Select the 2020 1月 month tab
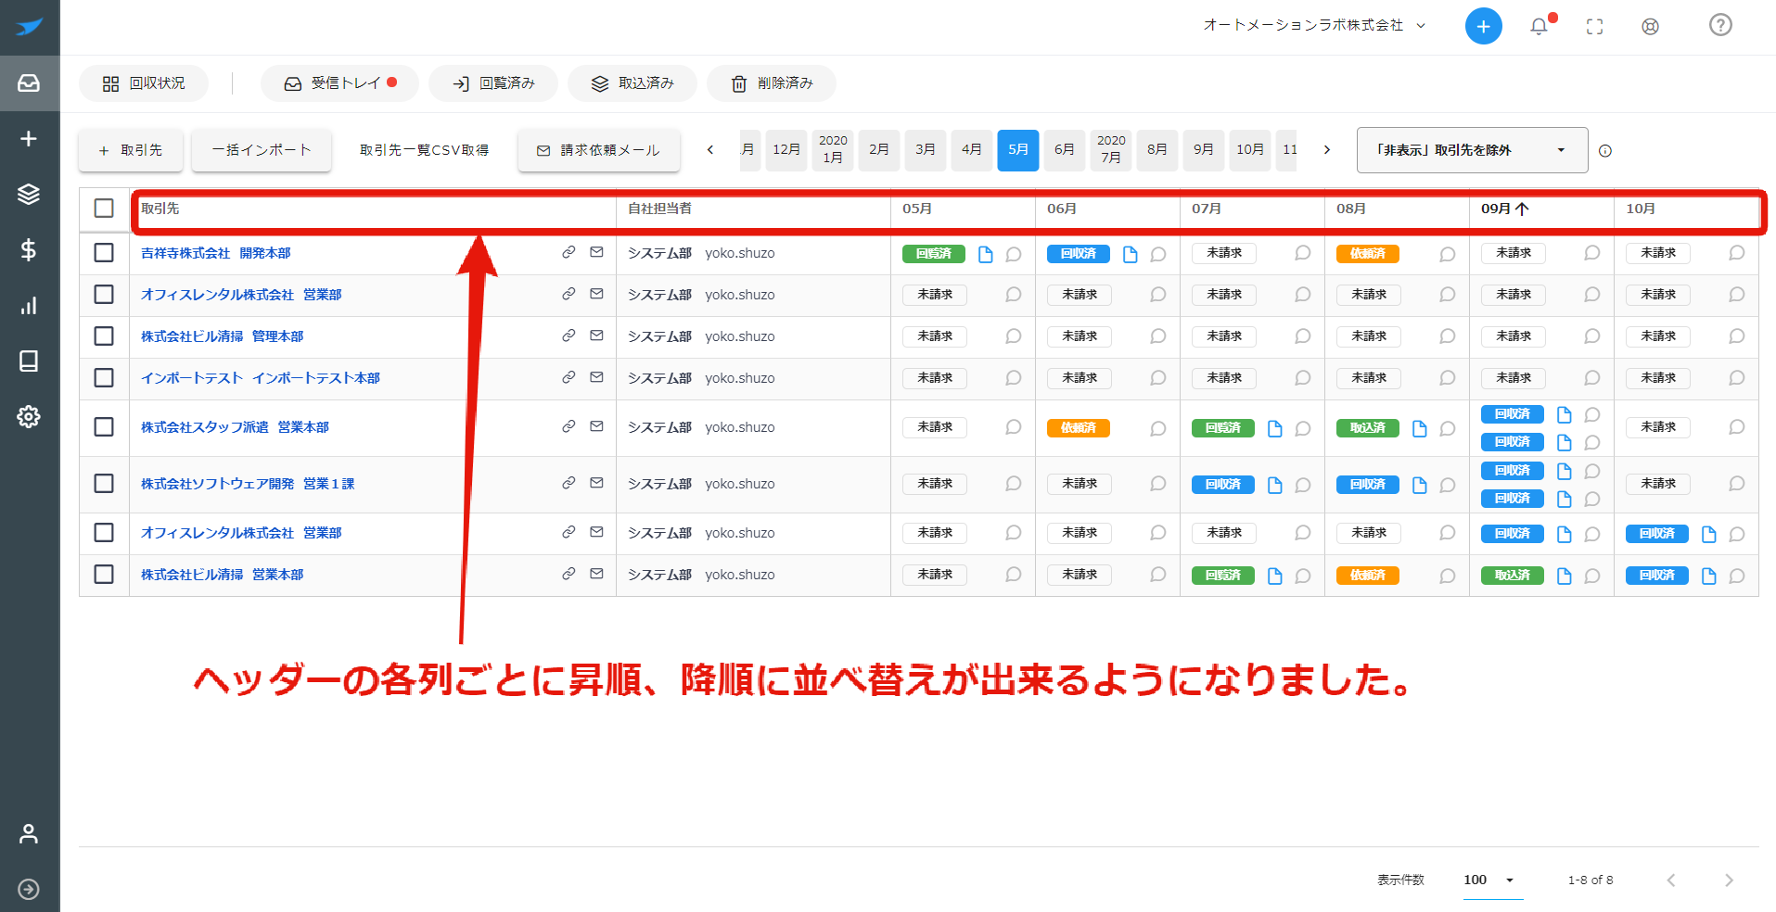 point(833,149)
